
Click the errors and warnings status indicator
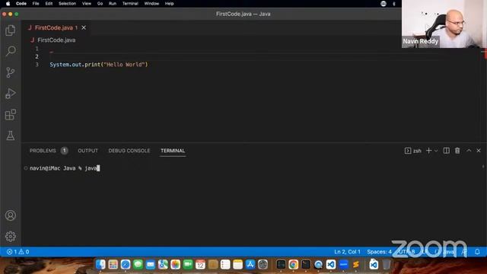click(18, 252)
